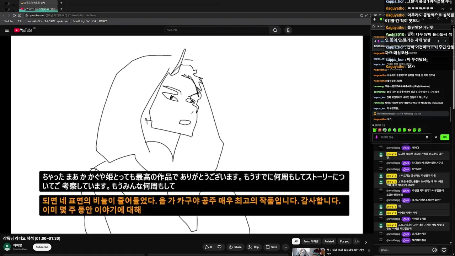Viewport: 455px width, 256px height.
Task: Select the Related filter chip
Action: pos(329,241)
